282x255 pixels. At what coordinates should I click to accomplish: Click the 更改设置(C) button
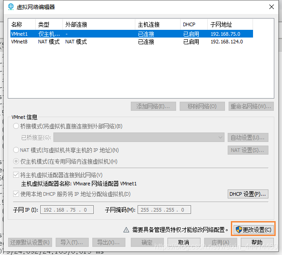click(253, 230)
